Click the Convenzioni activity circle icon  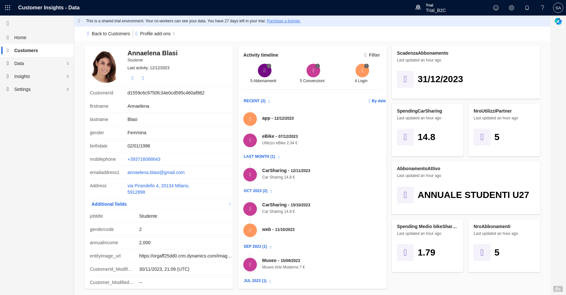pyautogui.click(x=313, y=70)
